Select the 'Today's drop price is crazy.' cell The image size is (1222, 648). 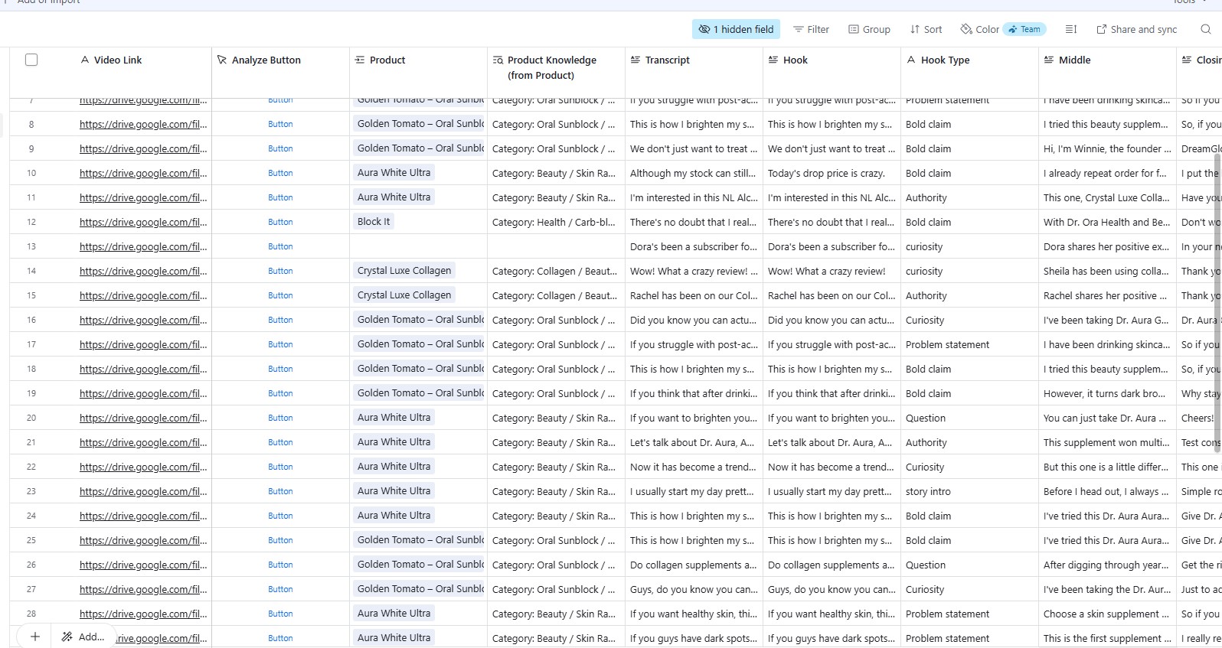[832, 173]
